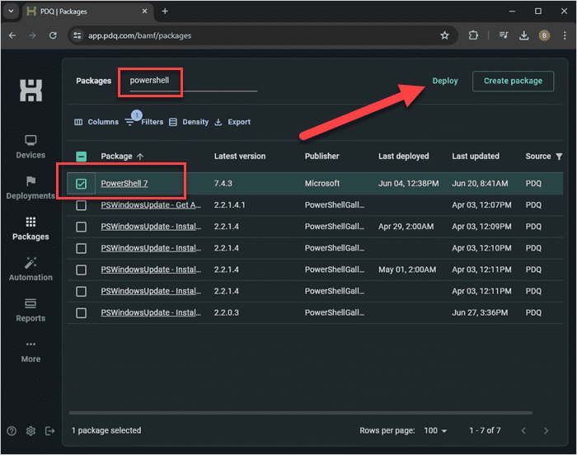The height and width of the screenshot is (455, 577).
Task: Switch to the PDQ | Packages tab
Action: (87, 12)
